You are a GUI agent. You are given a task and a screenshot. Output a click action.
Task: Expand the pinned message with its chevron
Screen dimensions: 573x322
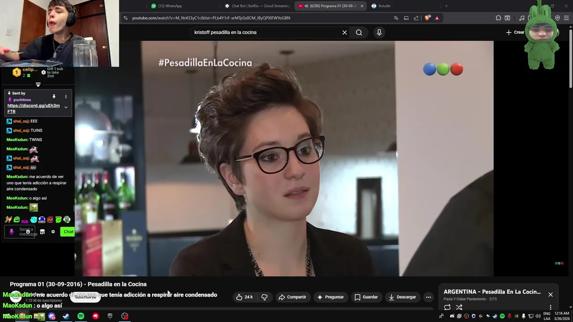tap(66, 107)
